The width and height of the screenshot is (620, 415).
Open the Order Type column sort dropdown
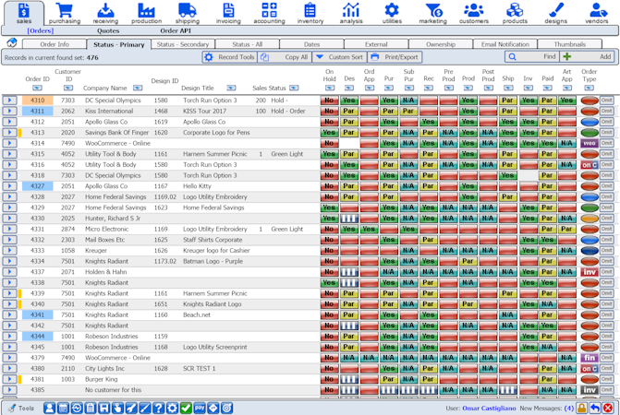pos(590,88)
